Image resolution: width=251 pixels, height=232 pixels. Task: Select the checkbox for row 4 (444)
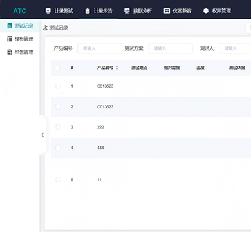58,148
